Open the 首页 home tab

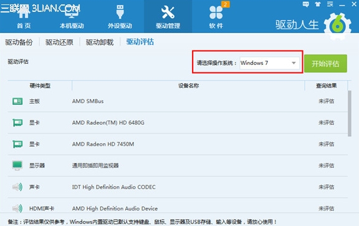coord(24,16)
